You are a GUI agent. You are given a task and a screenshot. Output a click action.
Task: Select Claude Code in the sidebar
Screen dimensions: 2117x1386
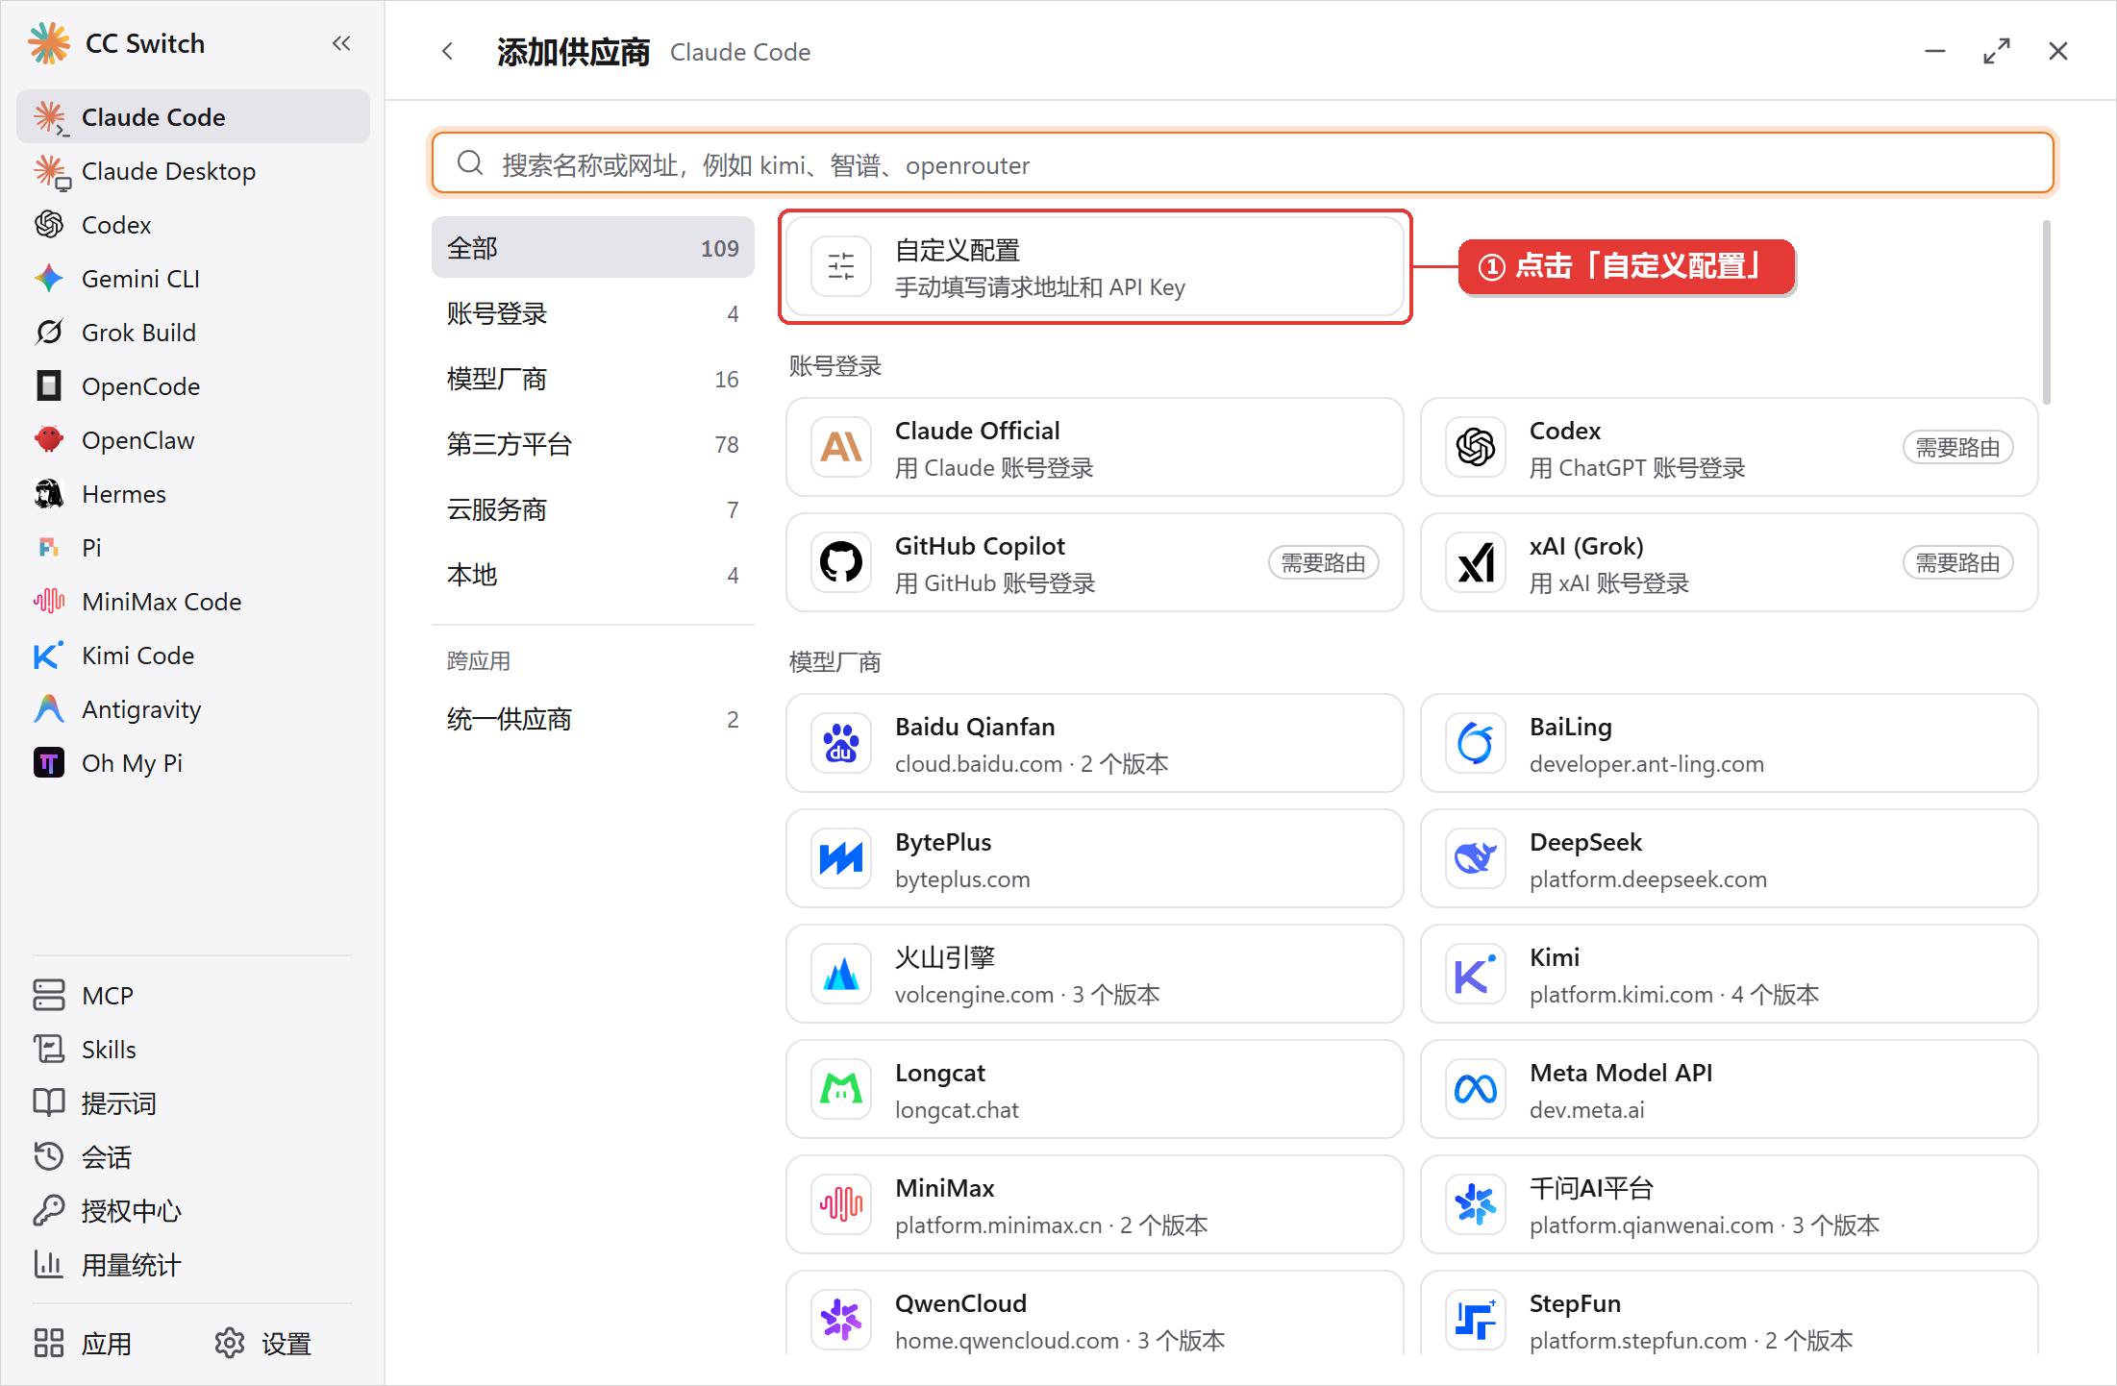[193, 117]
